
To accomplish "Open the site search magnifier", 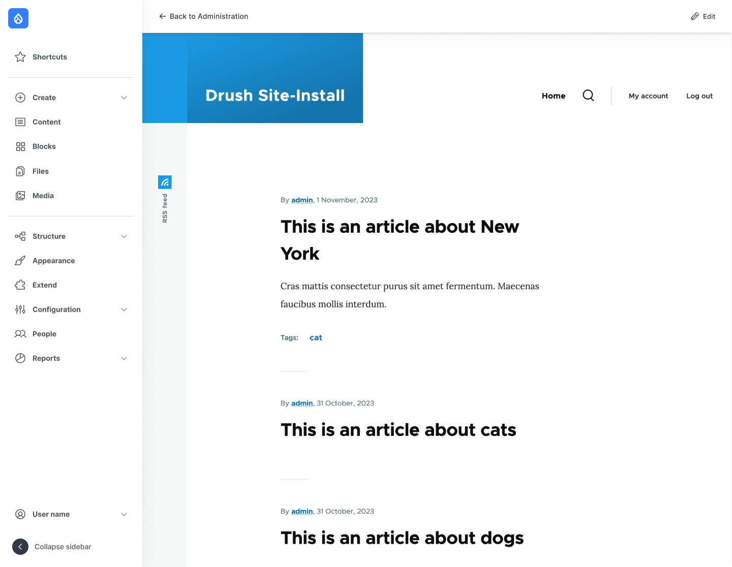I will (x=588, y=96).
